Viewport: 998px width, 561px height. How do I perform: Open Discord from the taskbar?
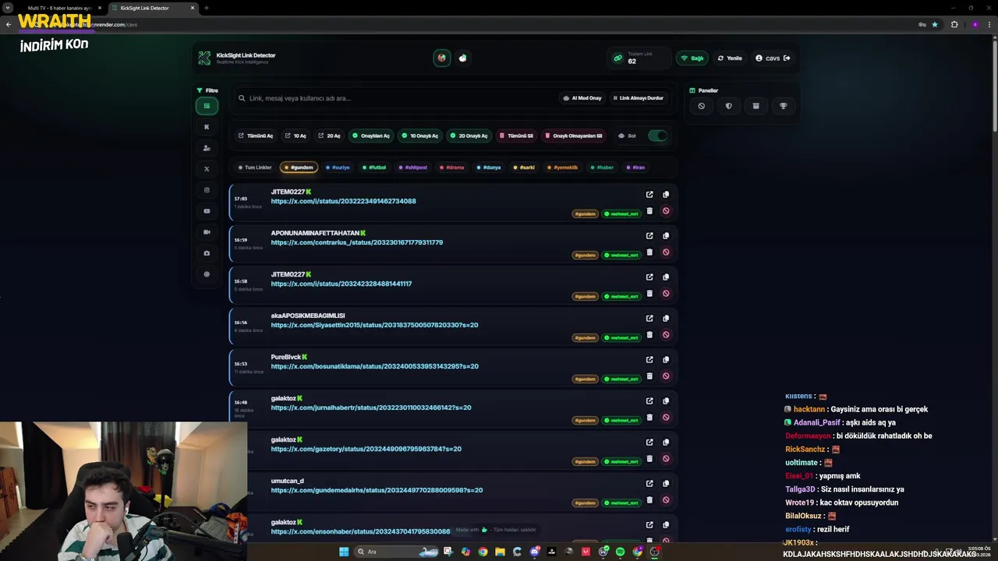[534, 552]
